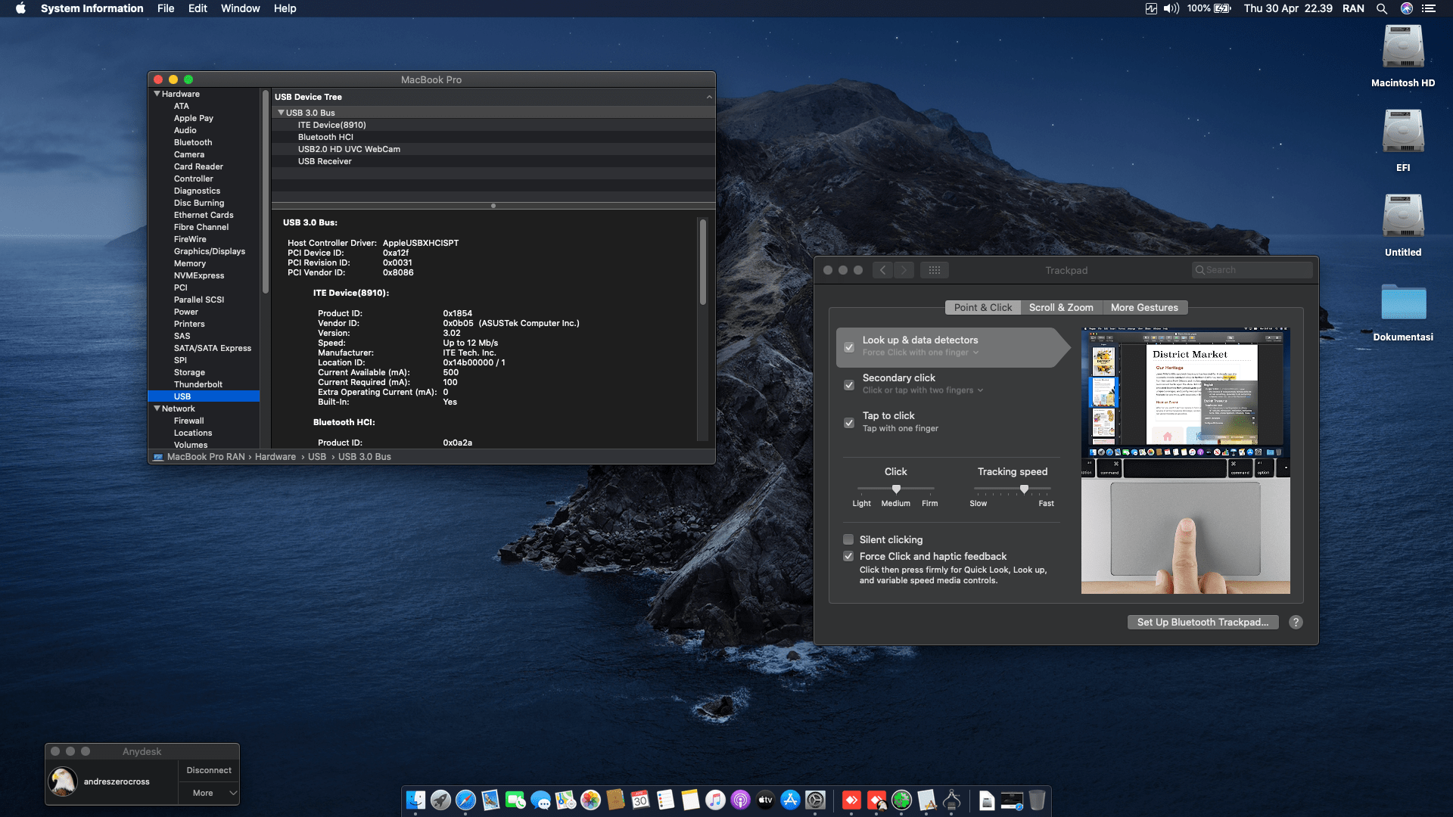The image size is (1453, 817).
Task: Open the Window menu
Action: pyautogui.click(x=240, y=8)
